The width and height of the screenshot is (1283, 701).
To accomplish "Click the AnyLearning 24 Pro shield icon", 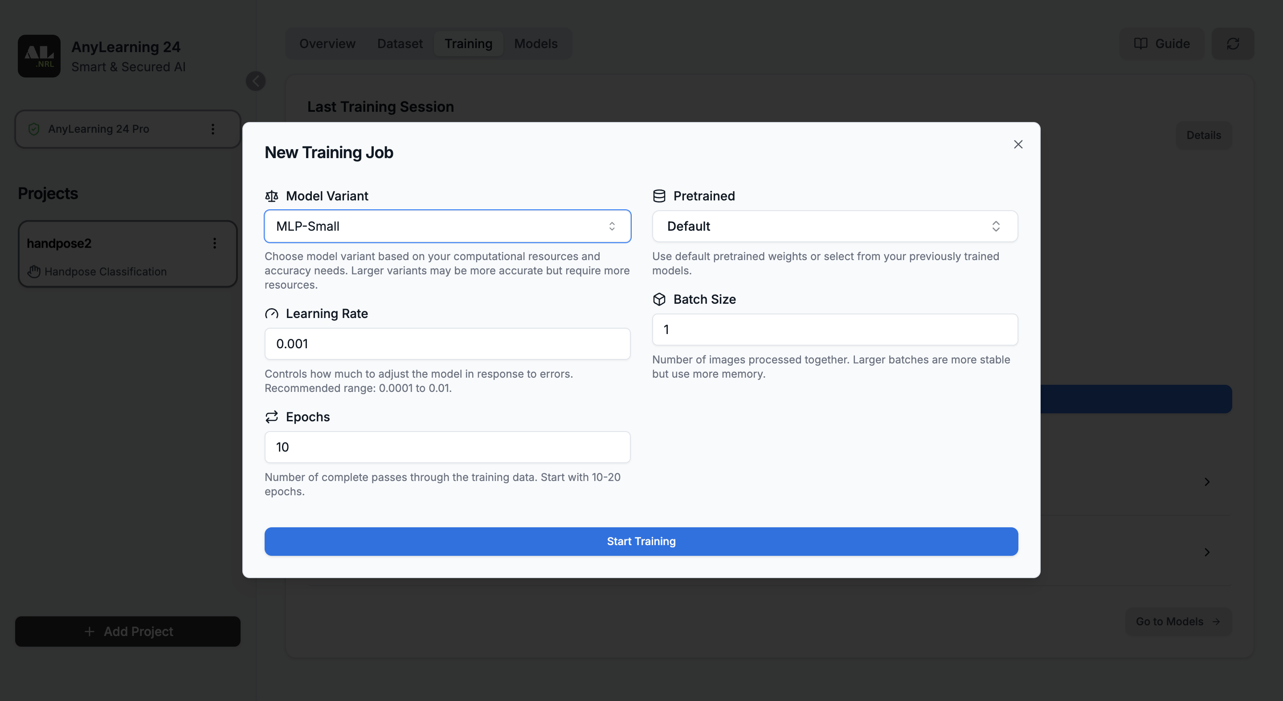I will (x=34, y=129).
